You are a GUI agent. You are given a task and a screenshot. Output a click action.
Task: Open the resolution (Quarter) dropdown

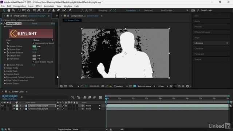click(x=121, y=86)
